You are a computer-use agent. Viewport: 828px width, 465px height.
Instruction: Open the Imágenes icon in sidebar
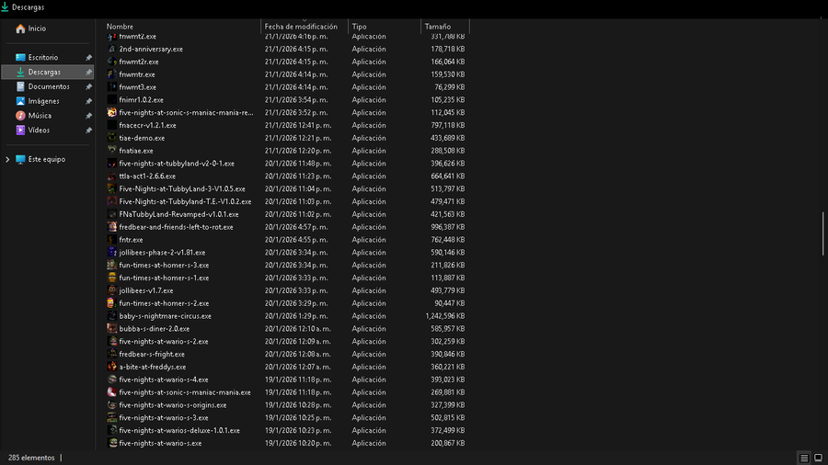point(20,101)
